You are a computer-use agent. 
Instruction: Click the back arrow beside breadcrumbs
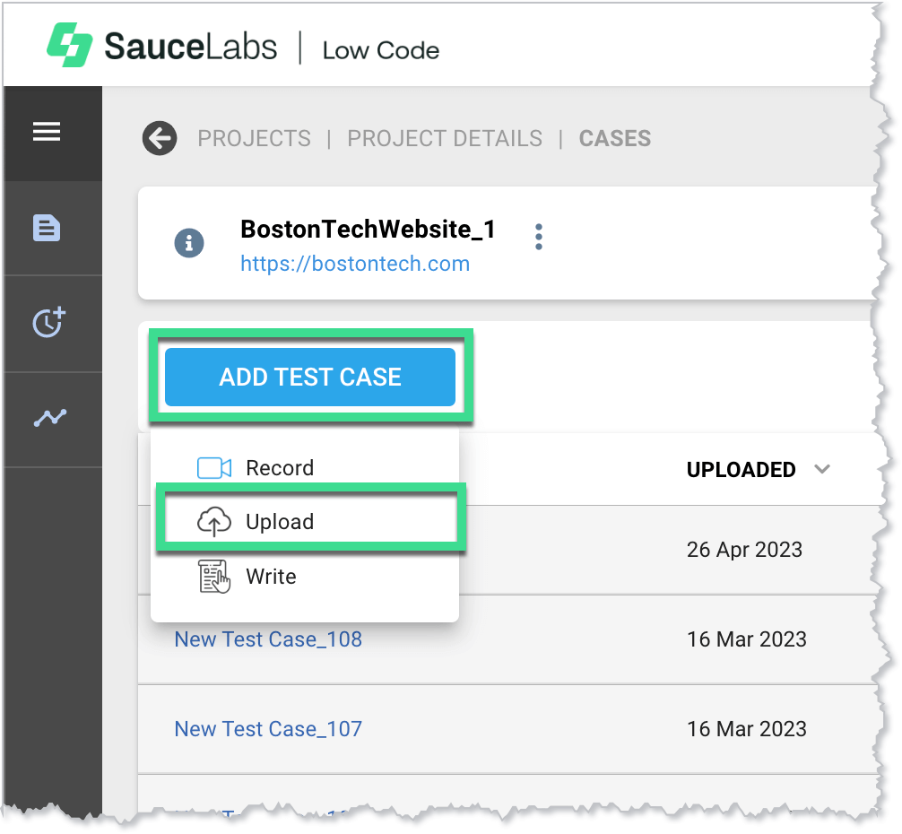coord(159,138)
